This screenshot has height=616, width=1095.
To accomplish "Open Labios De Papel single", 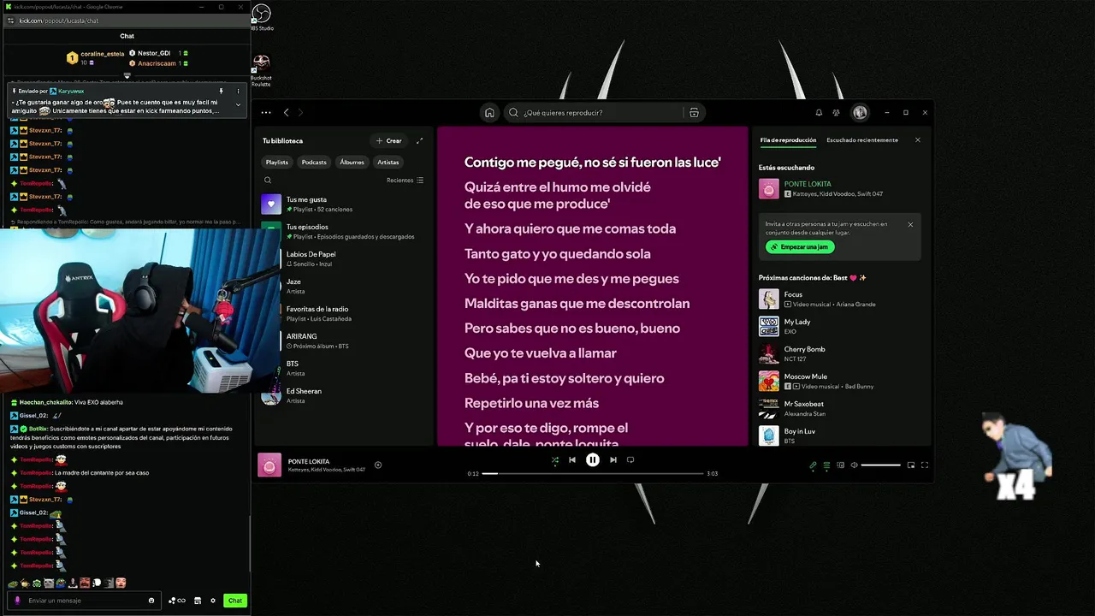I will coord(344,258).
